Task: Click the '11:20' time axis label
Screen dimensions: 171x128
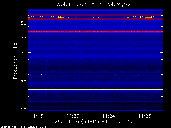Action: 73,116
